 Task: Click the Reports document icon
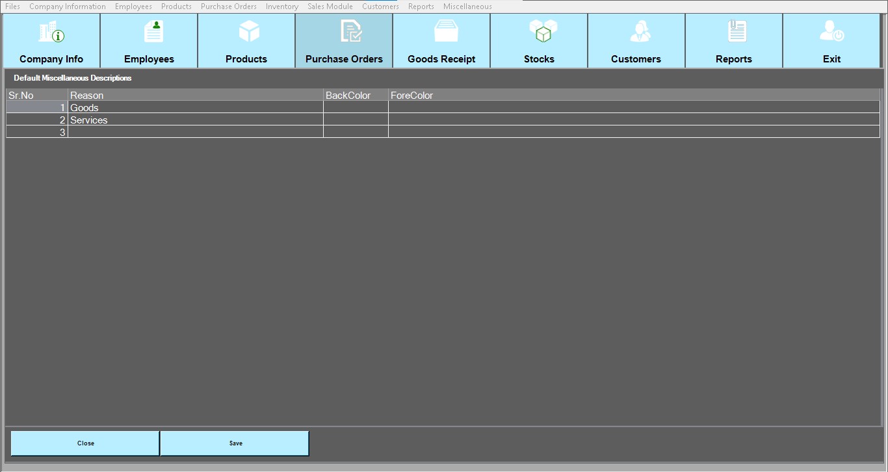[737, 31]
